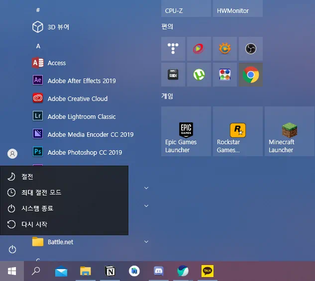315x281 pixels.
Task: Launch Minecraft Launcher tile
Action: click(x=290, y=131)
